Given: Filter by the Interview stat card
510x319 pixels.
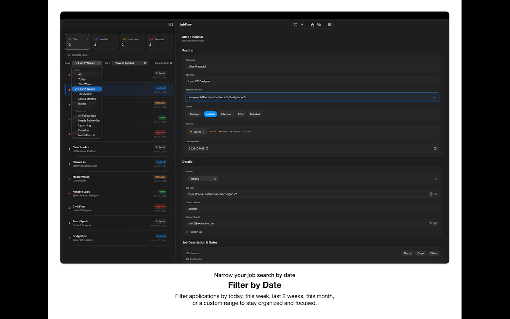Looking at the screenshot, I should [x=132, y=42].
